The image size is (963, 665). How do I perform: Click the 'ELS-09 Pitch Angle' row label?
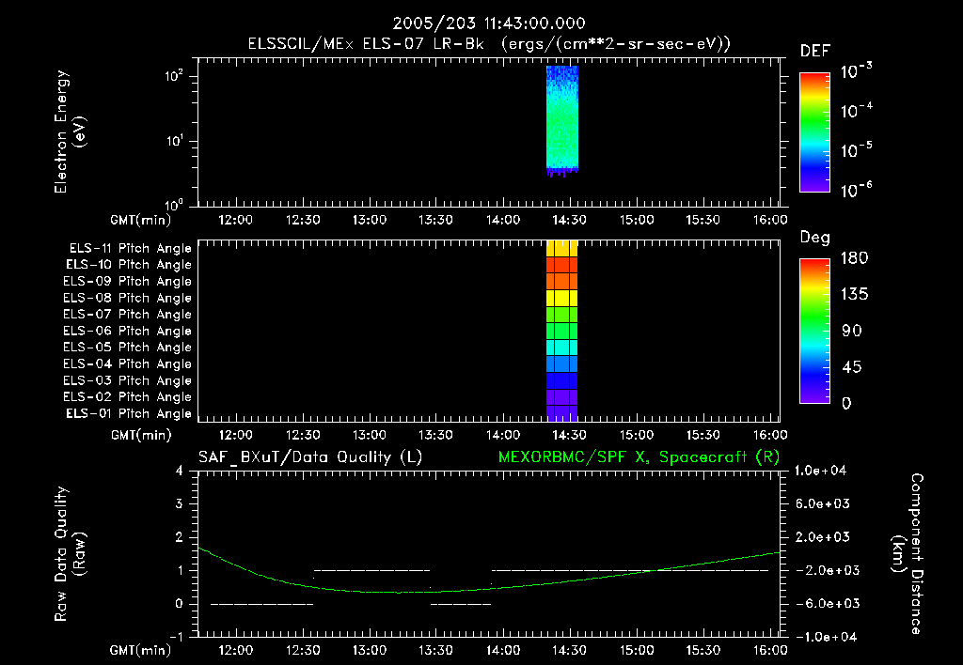(128, 282)
